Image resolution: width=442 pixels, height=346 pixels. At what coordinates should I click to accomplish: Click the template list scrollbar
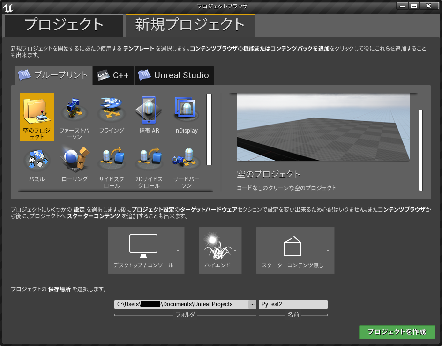click(x=209, y=129)
